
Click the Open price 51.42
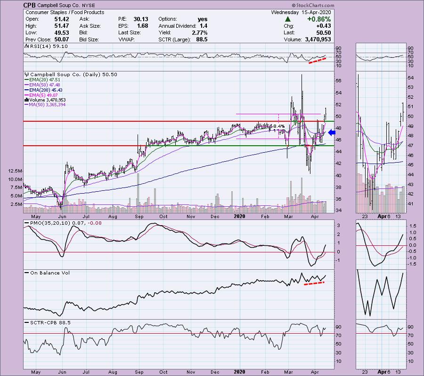click(62, 19)
